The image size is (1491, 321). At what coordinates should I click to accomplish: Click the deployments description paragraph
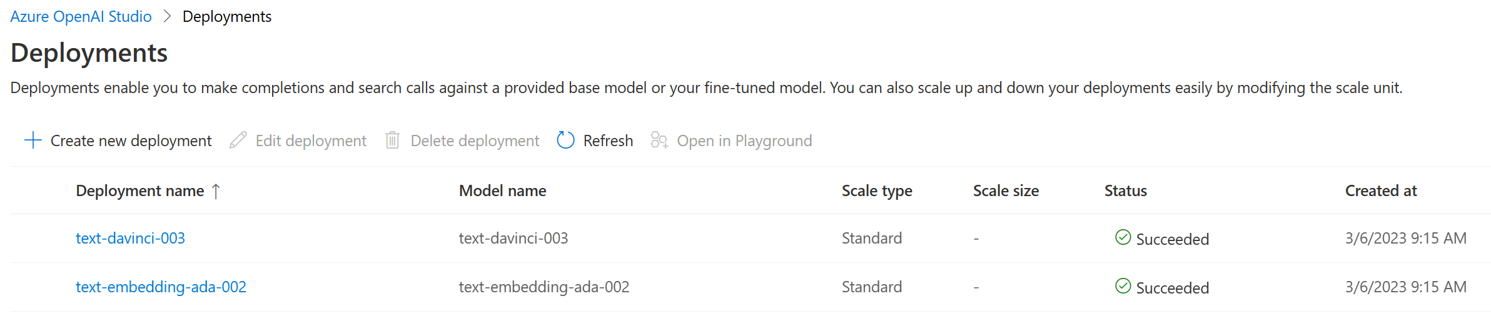click(706, 87)
